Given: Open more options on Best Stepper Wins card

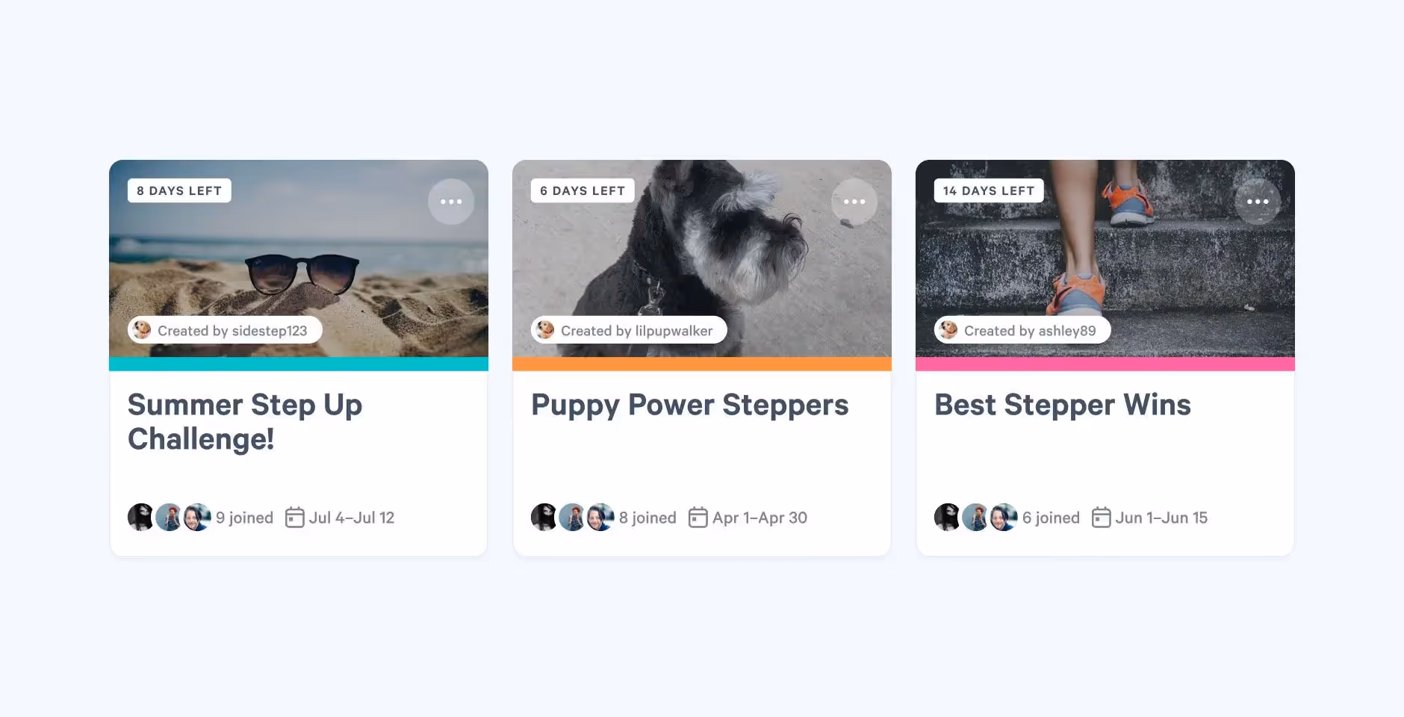Looking at the screenshot, I should [1258, 202].
